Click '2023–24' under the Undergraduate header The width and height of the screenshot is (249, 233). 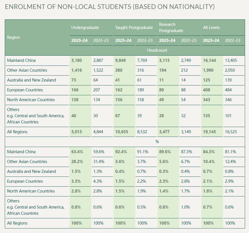click(x=79, y=40)
